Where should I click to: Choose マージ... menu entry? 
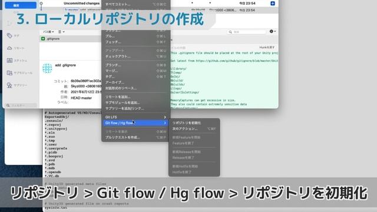[135, 71]
